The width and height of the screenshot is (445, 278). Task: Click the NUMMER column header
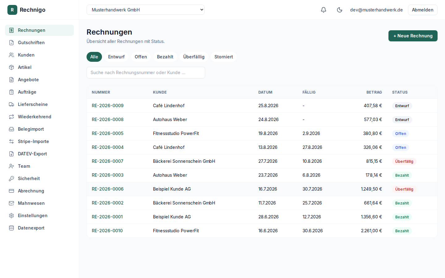[x=101, y=92]
